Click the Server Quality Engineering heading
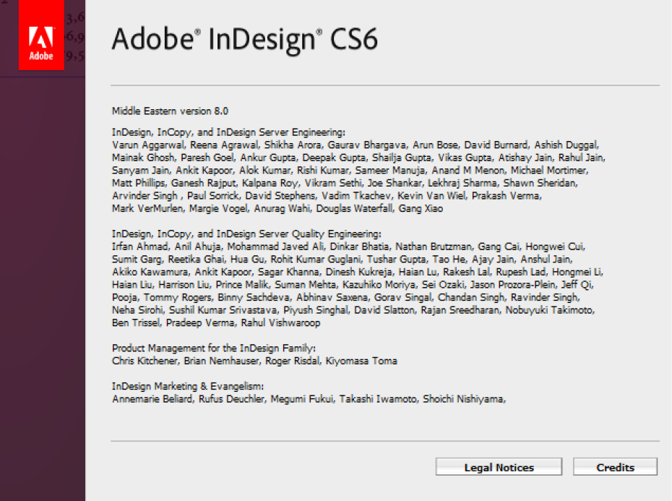 point(246,234)
